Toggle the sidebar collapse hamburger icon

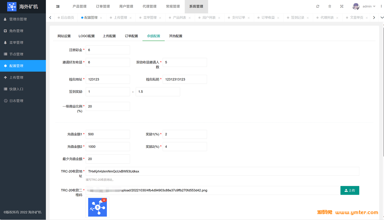click(x=58, y=6)
